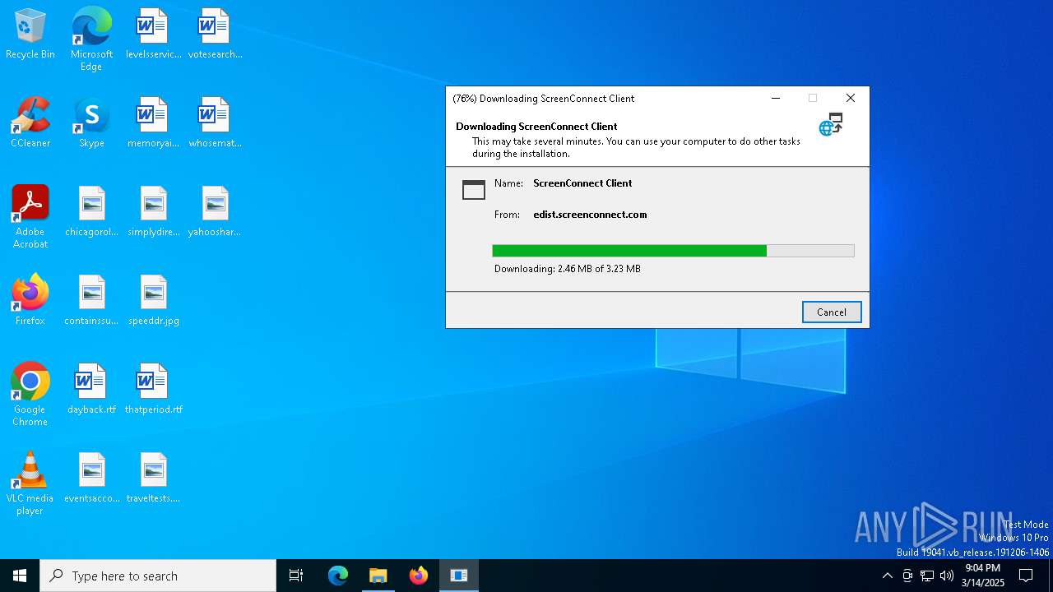Open the Adobe Acrobat shortcut
Screen dimensions: 1053x592
click(30, 217)
